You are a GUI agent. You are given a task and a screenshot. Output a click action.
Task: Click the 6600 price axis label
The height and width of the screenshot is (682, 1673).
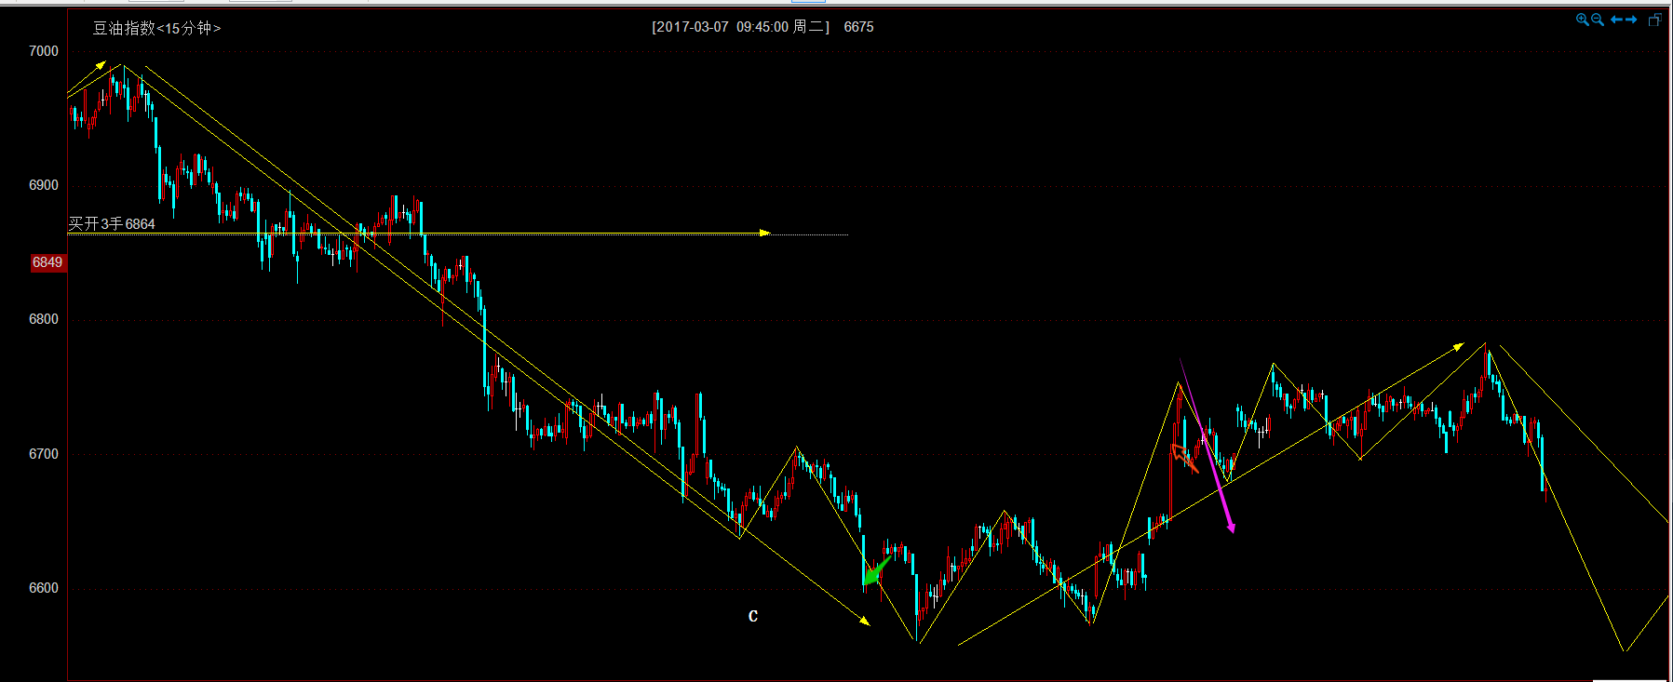[44, 588]
